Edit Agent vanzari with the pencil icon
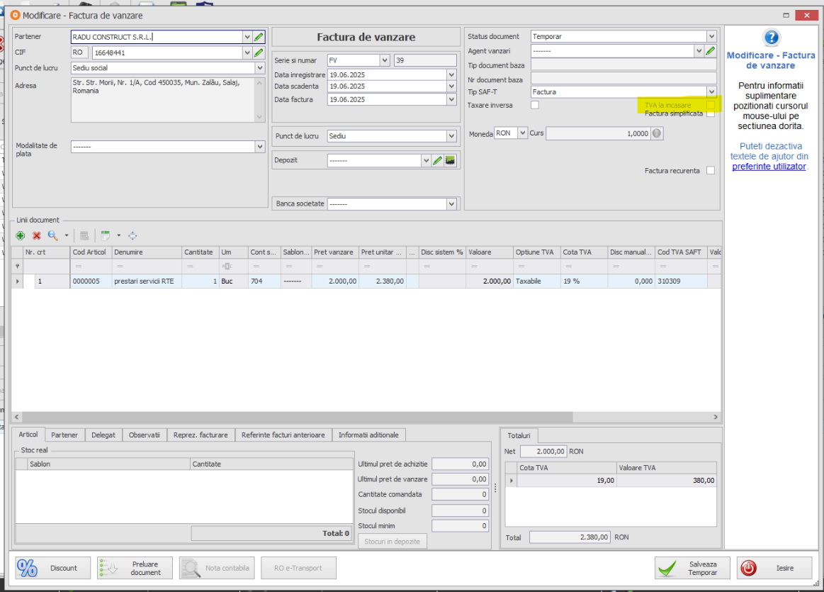The width and height of the screenshot is (824, 592). [x=710, y=51]
